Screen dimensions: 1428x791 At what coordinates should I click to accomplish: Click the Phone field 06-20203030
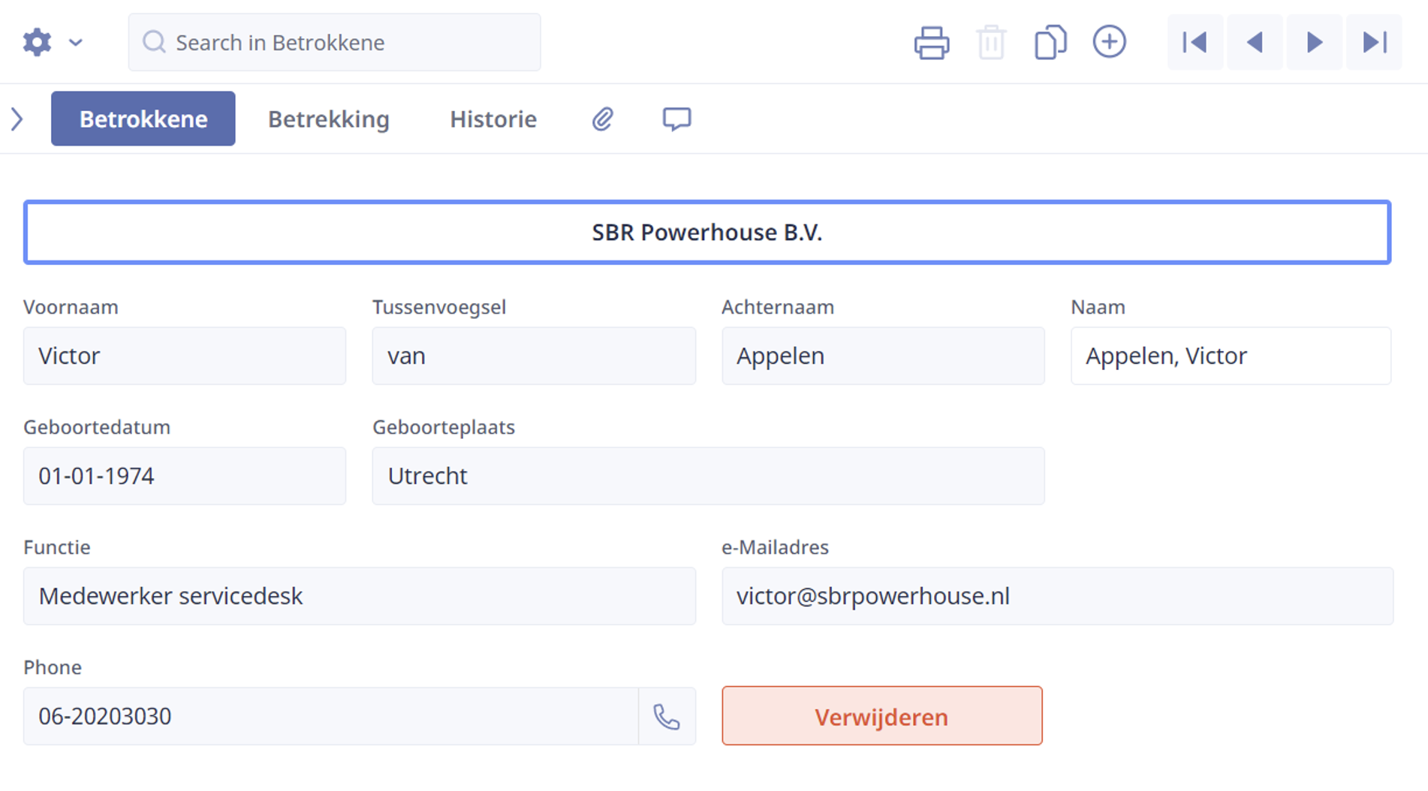[331, 716]
